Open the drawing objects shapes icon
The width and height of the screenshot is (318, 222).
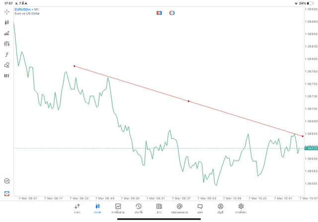click(7, 65)
